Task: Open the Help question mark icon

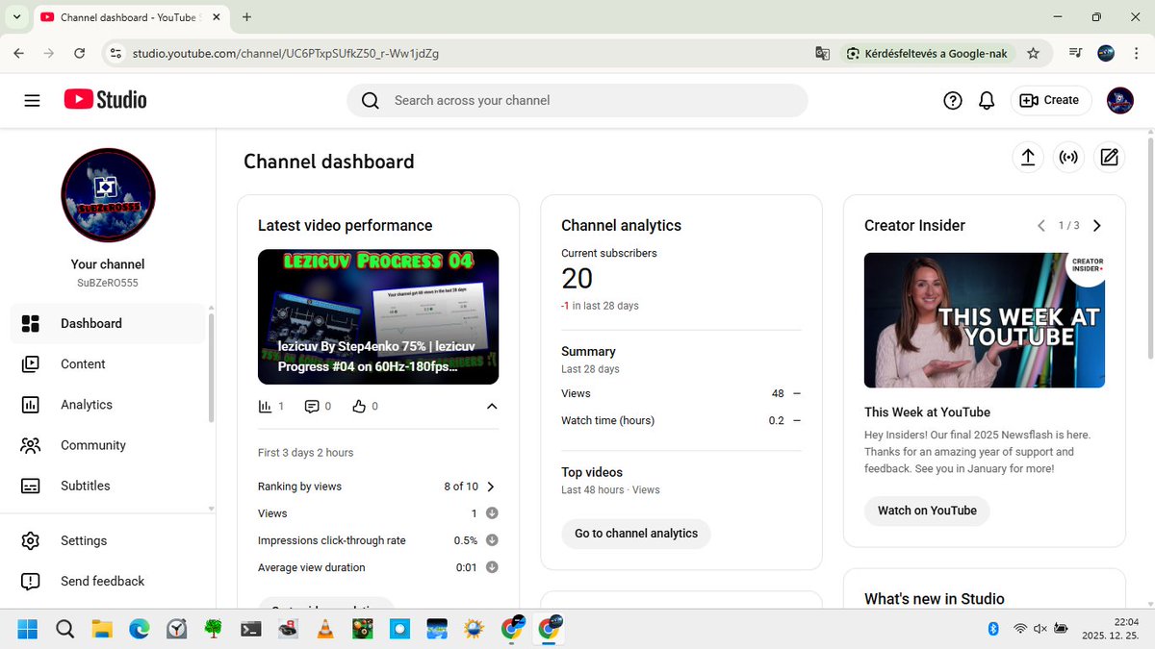Action: click(x=953, y=100)
